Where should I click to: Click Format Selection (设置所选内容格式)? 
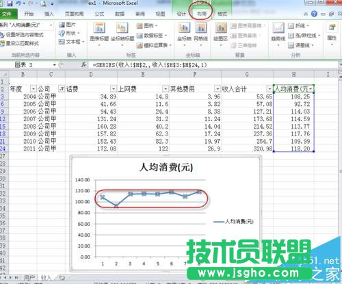tap(22, 35)
